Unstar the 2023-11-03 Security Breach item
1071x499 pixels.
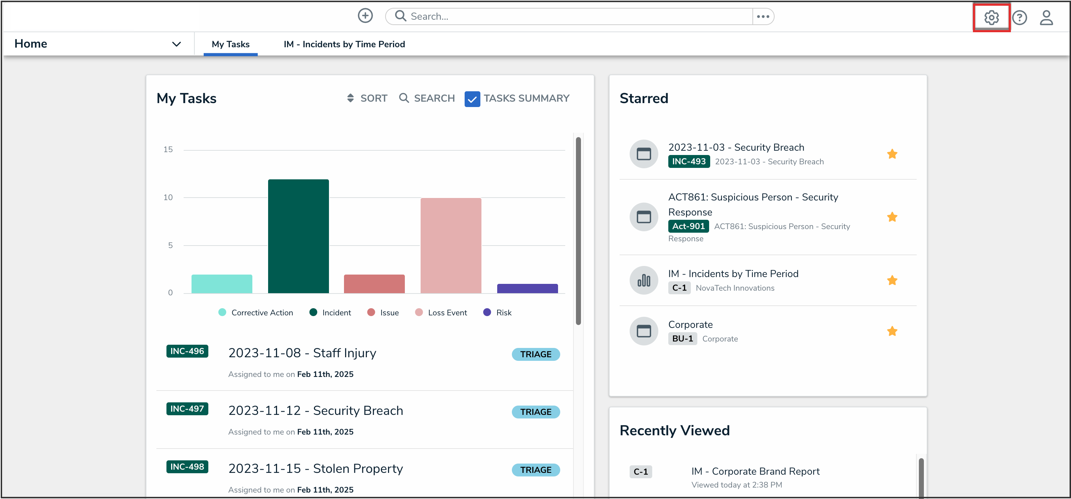(x=892, y=154)
